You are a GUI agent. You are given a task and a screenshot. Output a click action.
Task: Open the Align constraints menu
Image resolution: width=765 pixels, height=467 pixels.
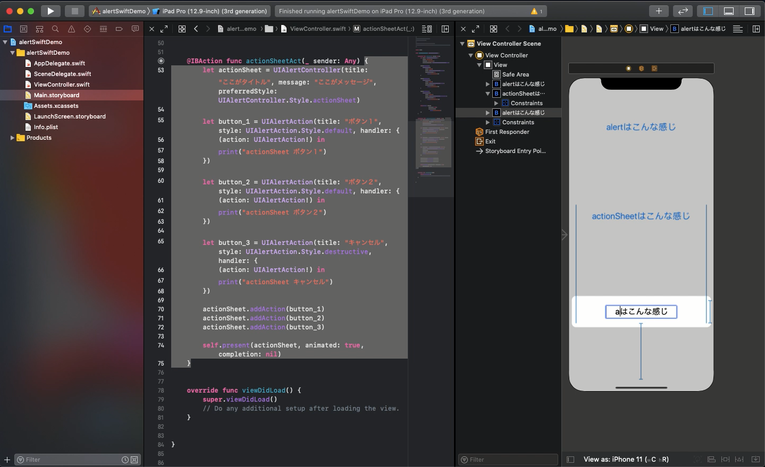click(x=711, y=460)
